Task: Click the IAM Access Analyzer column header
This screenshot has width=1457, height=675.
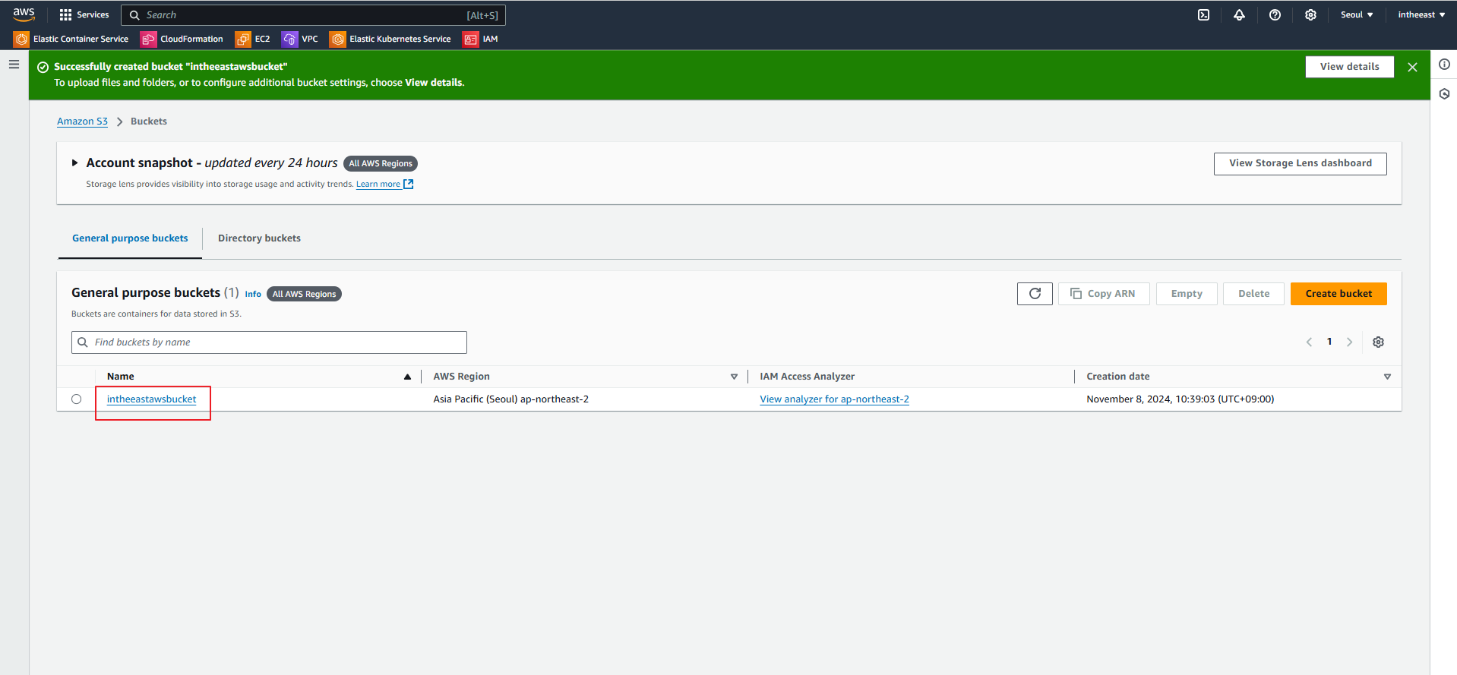Action: click(x=807, y=377)
